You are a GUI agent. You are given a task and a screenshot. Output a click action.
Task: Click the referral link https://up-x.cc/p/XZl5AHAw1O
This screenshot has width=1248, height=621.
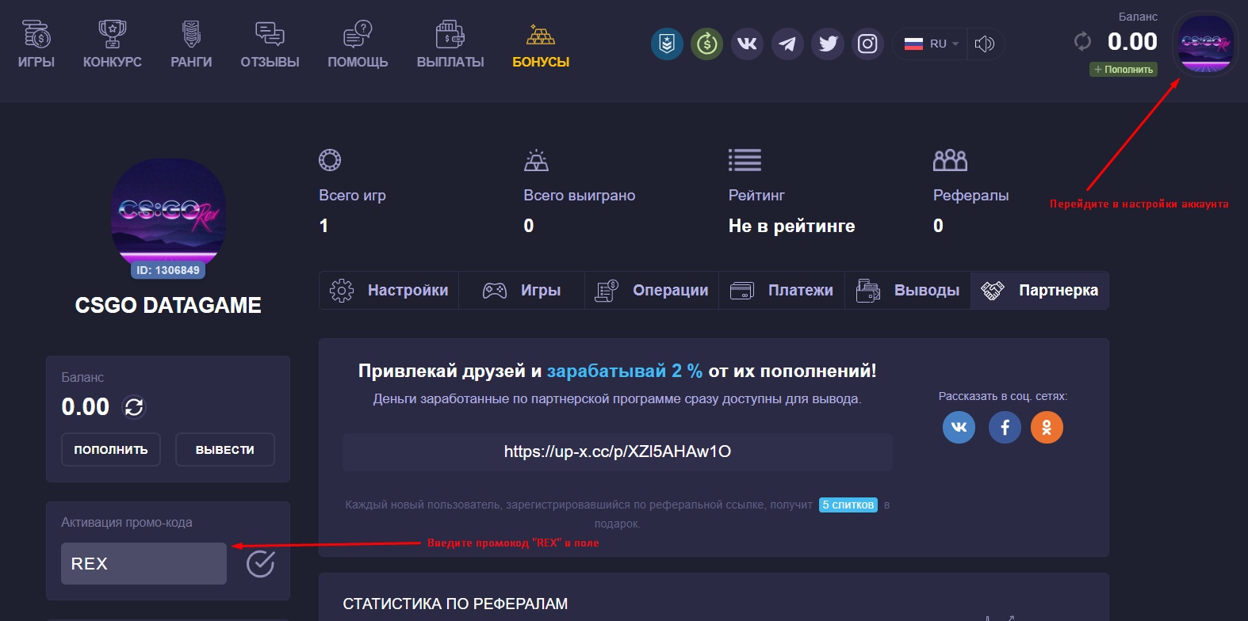coord(618,451)
